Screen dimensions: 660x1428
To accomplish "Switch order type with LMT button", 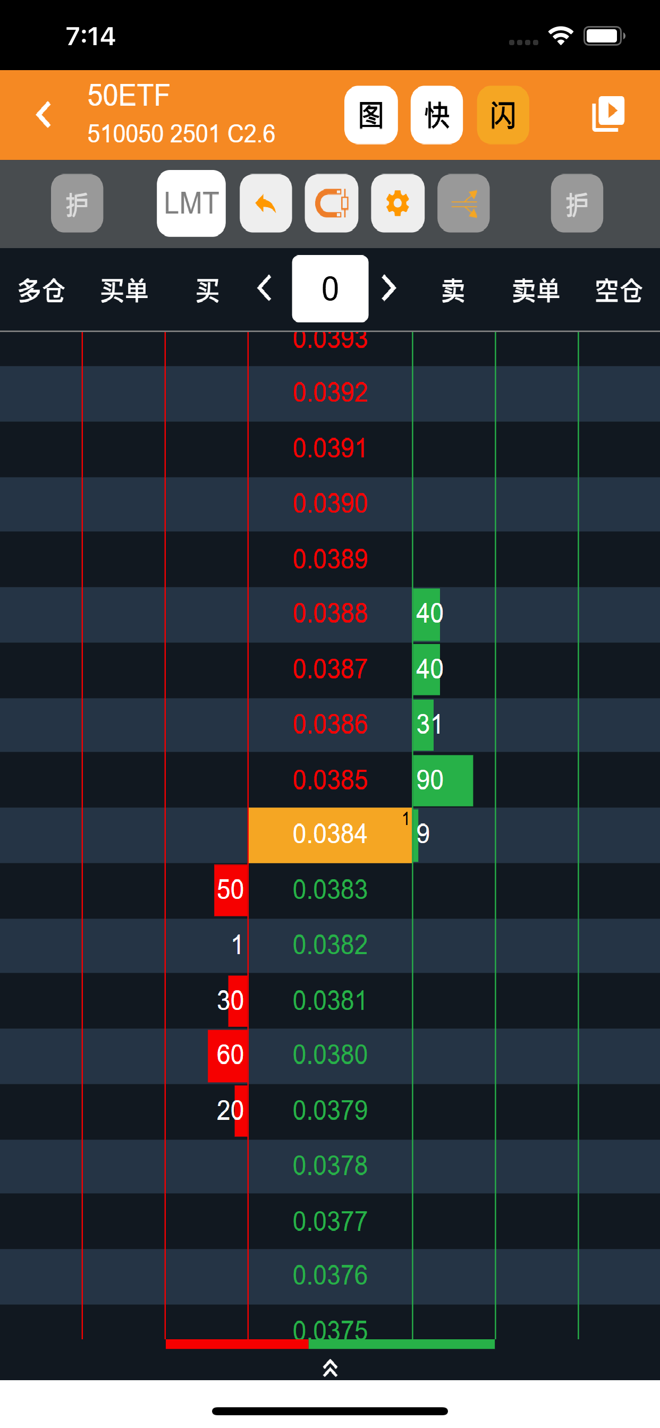I will (x=191, y=203).
